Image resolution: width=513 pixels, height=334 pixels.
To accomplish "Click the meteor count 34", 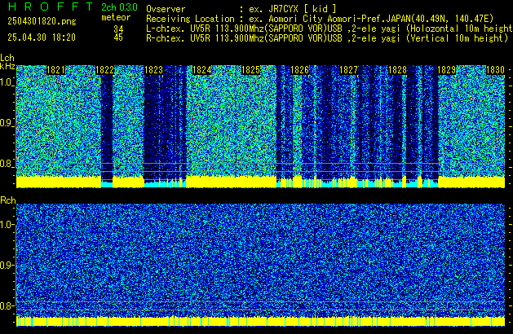I will pos(118,29).
